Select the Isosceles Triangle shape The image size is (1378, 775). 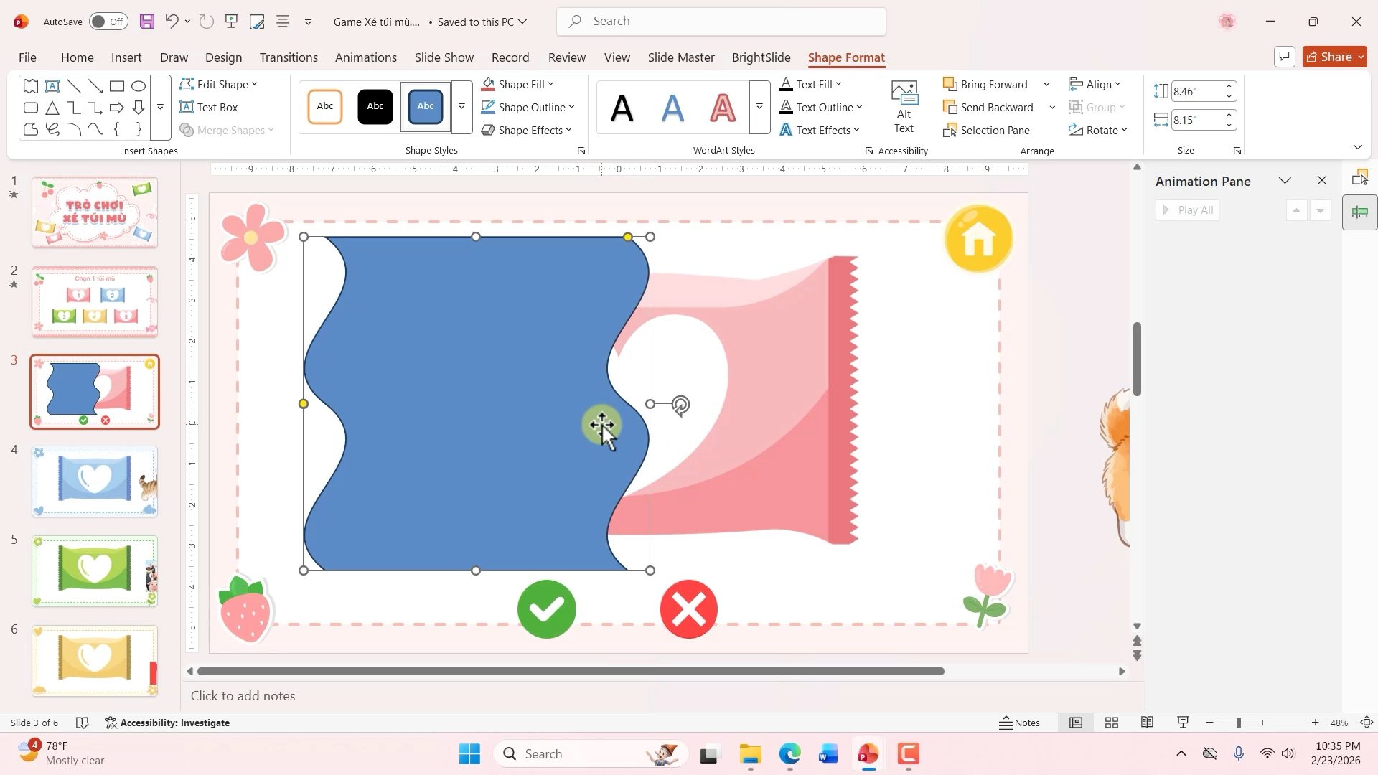(x=52, y=108)
